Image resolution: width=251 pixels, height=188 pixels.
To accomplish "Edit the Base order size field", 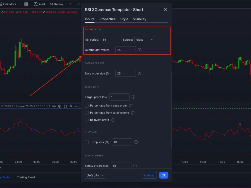I will click(x=126, y=73).
